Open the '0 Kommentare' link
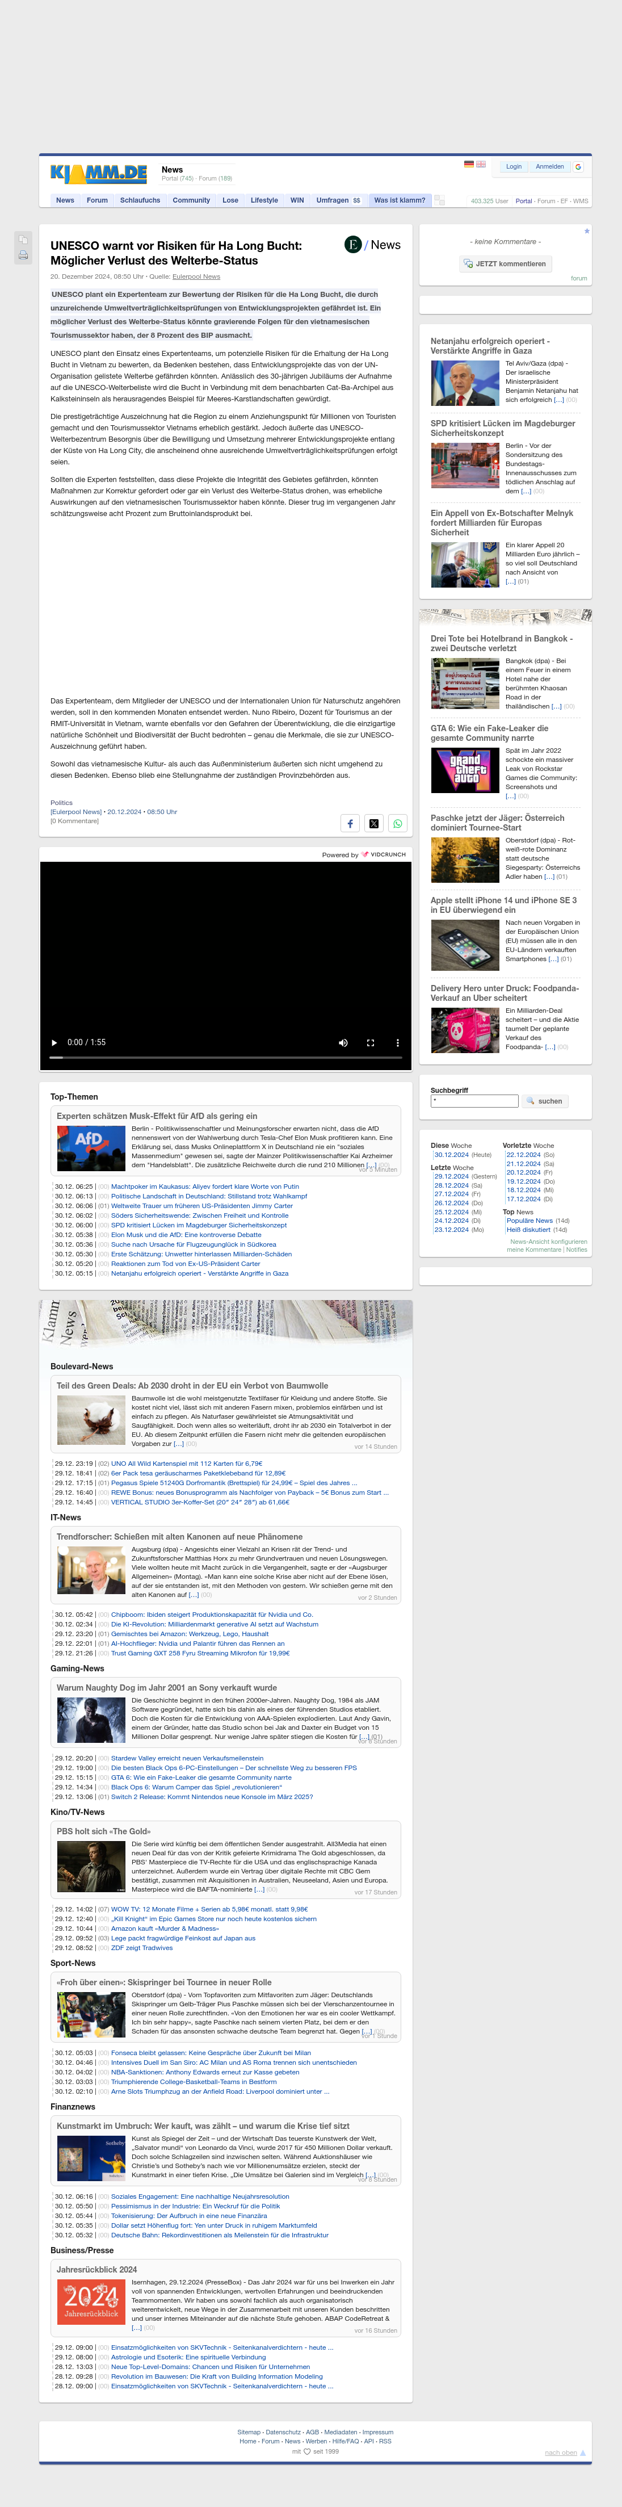Image resolution: width=622 pixels, height=2507 pixels. (x=75, y=820)
